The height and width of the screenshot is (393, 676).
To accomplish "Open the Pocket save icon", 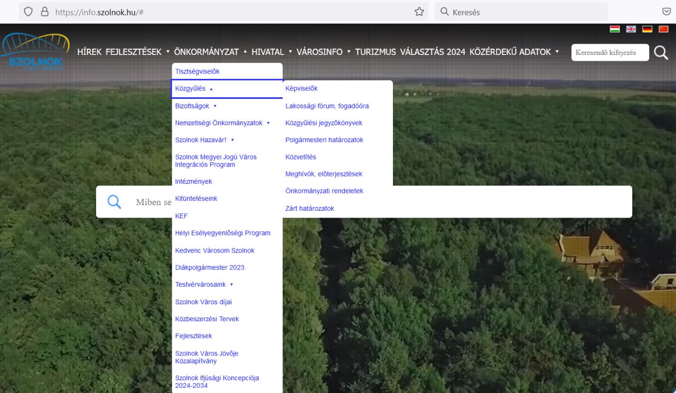I will pyautogui.click(x=666, y=12).
